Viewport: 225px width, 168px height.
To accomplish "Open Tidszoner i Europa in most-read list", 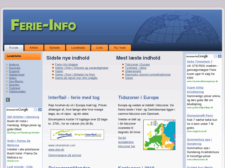I will (137, 64).
